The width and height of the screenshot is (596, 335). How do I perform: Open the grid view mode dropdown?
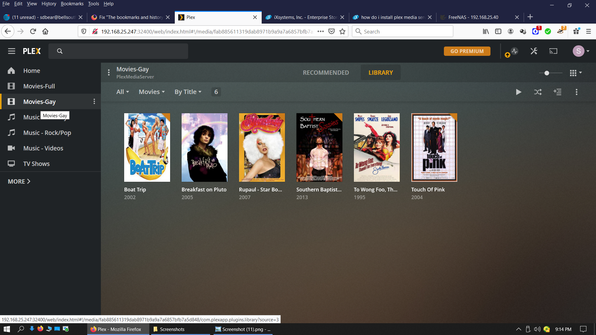click(576, 73)
